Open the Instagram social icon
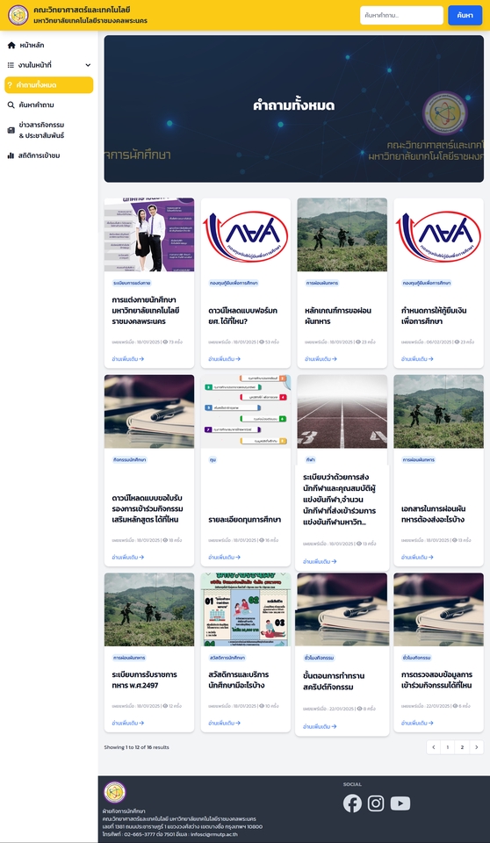The width and height of the screenshot is (490, 843). point(376,803)
